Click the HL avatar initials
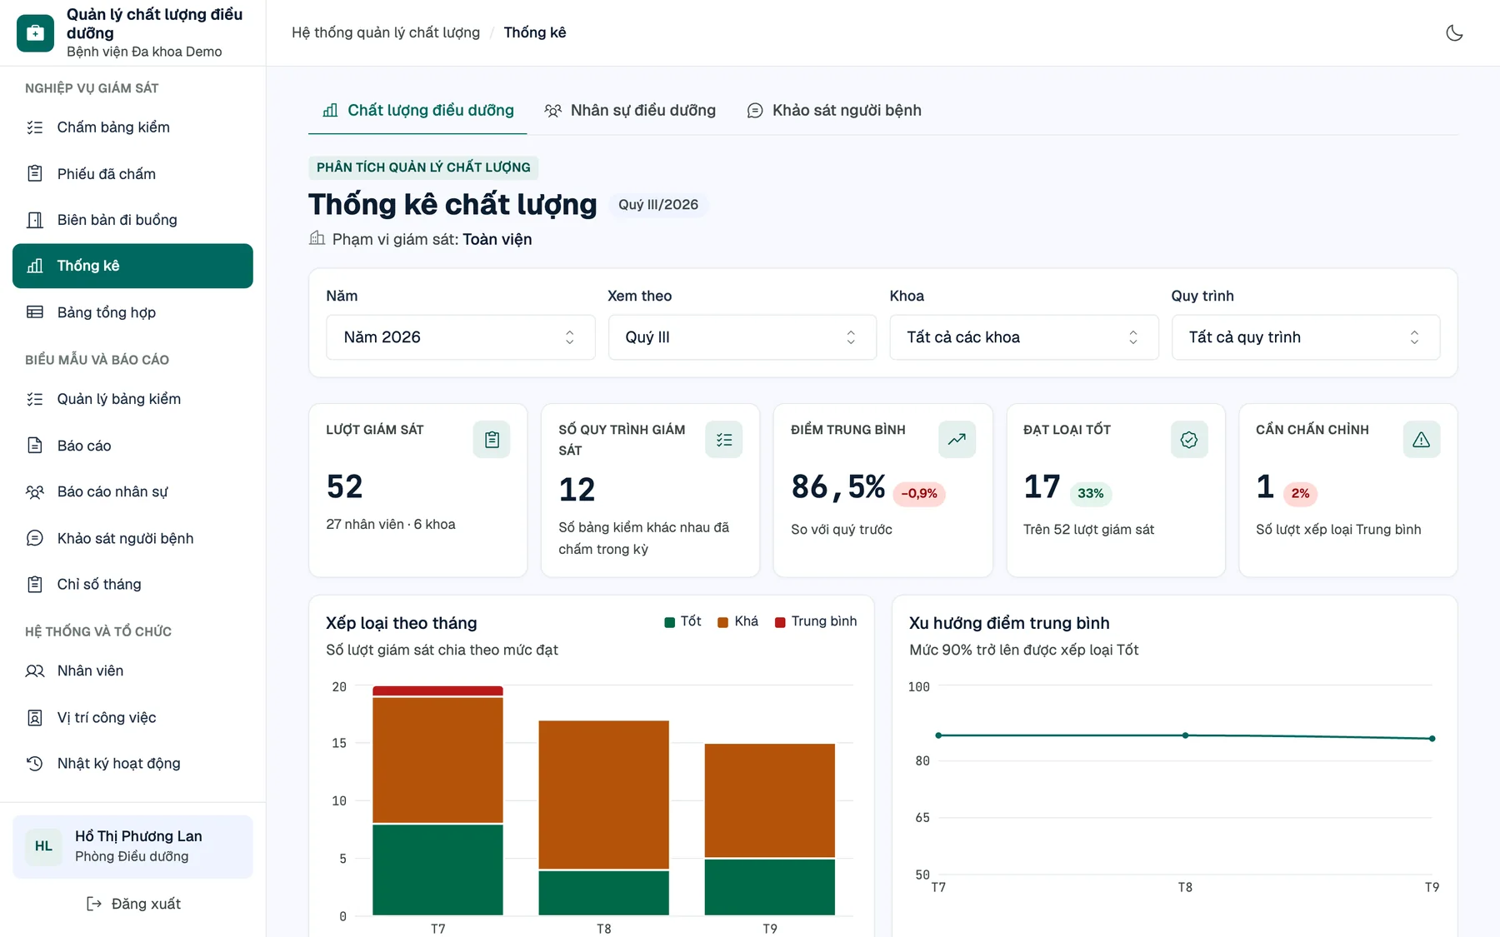 click(x=43, y=846)
